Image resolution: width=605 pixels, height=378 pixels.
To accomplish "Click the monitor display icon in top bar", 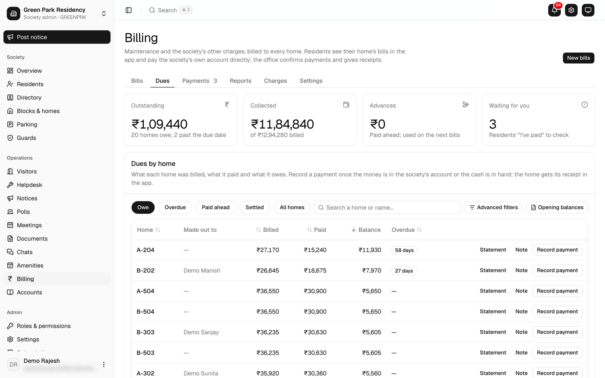I will click(588, 10).
